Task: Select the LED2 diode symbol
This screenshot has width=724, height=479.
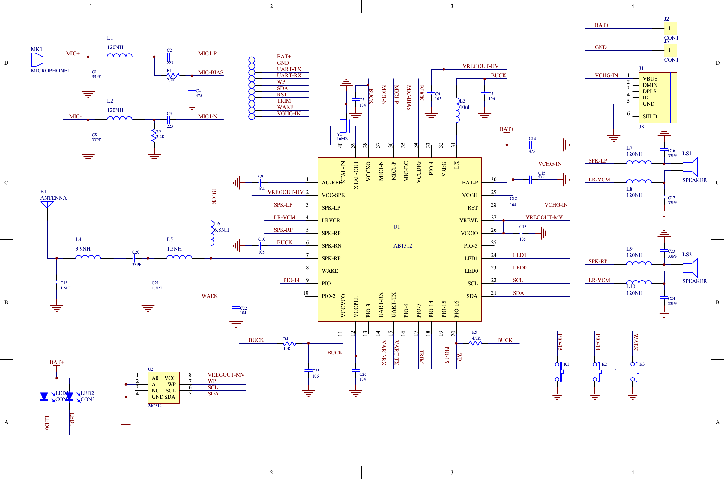Action: pyautogui.click(x=70, y=396)
